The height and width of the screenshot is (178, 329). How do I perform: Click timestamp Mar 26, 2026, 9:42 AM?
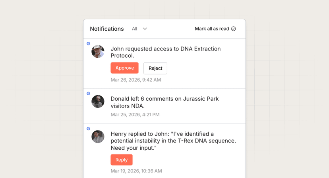136,80
